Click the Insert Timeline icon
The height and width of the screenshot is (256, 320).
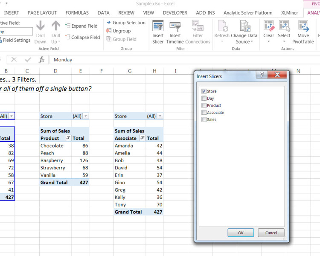(175, 26)
